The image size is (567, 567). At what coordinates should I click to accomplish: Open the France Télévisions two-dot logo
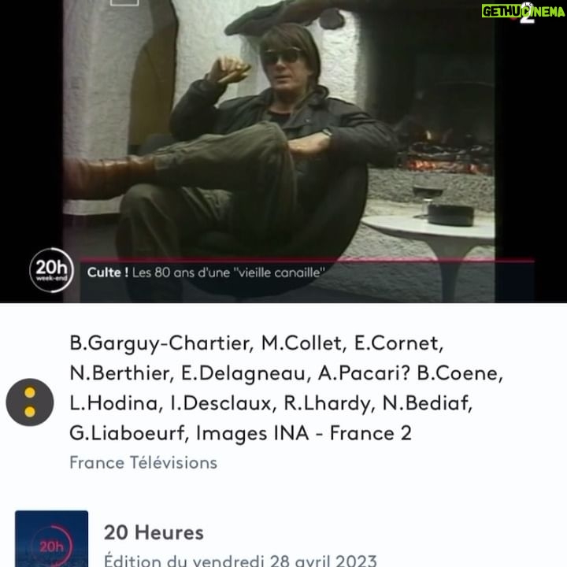(x=30, y=402)
